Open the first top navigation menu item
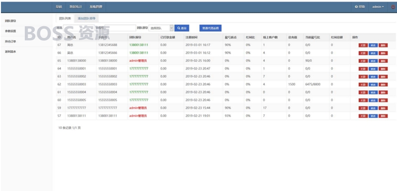The width and height of the screenshot is (397, 191). 59,7
